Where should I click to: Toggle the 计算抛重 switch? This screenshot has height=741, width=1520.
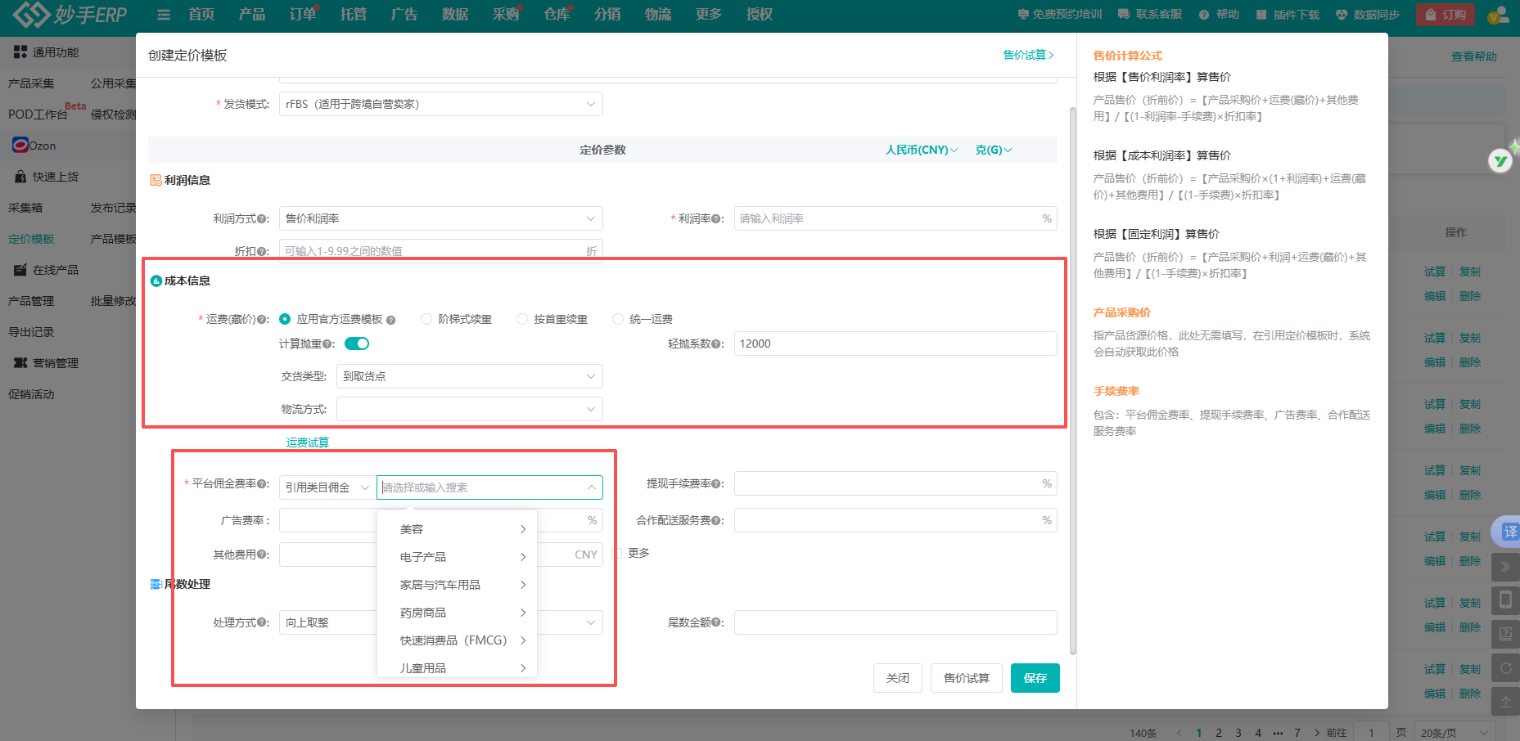click(357, 344)
